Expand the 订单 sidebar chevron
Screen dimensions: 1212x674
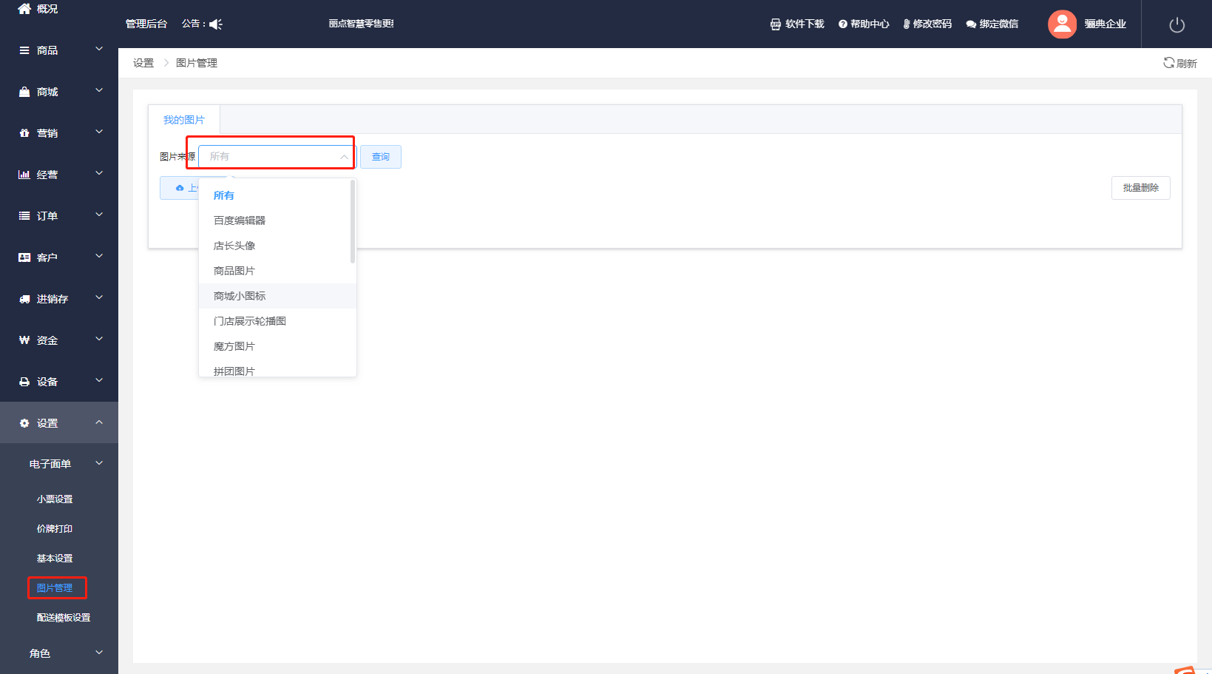[x=99, y=215]
